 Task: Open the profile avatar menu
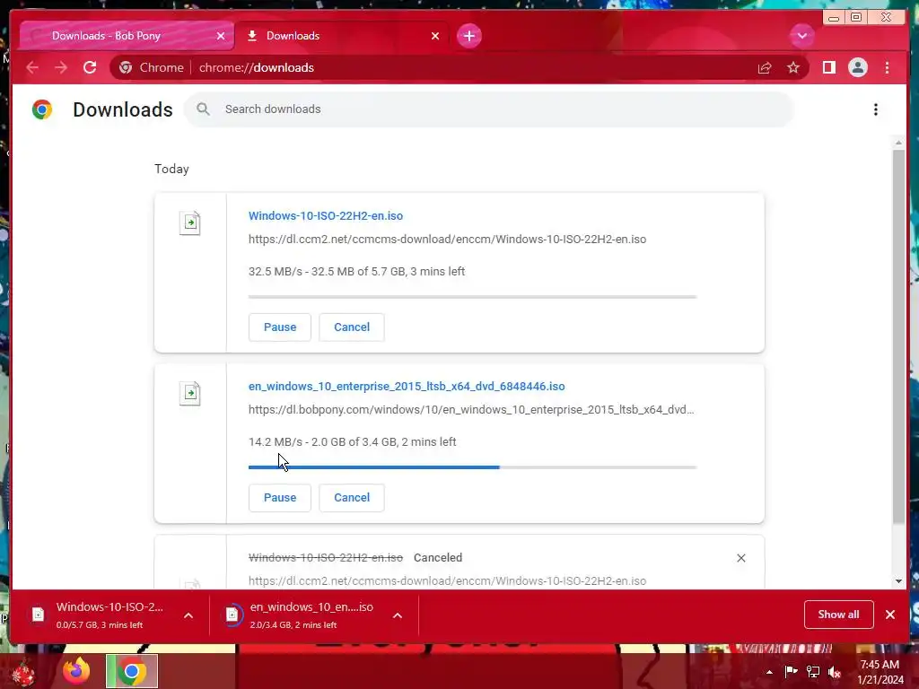[x=857, y=67]
